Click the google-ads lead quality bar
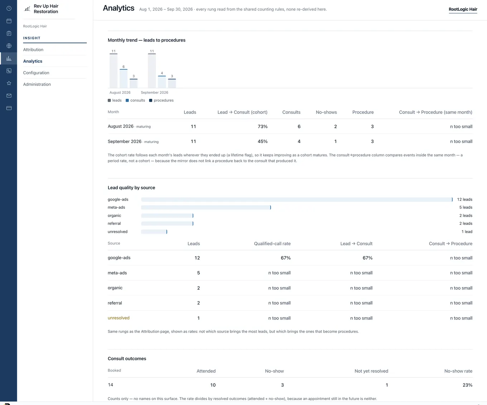 [x=297, y=199]
